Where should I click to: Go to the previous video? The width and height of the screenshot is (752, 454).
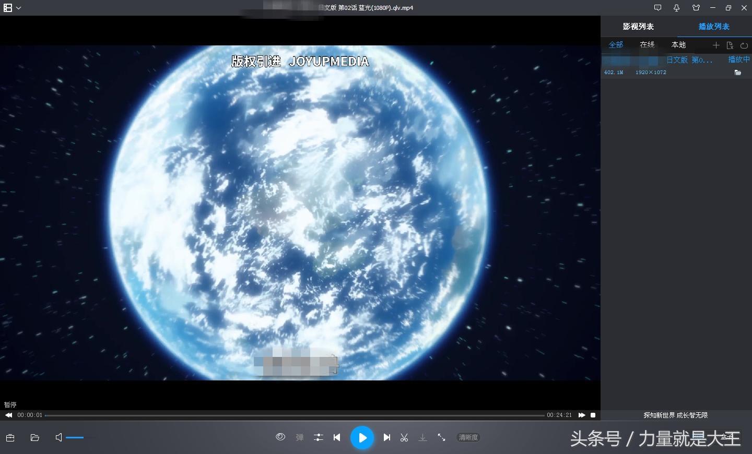[337, 438]
